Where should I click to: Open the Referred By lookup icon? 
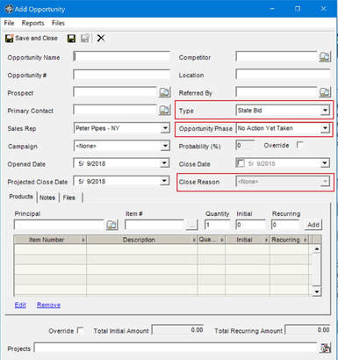coord(325,92)
